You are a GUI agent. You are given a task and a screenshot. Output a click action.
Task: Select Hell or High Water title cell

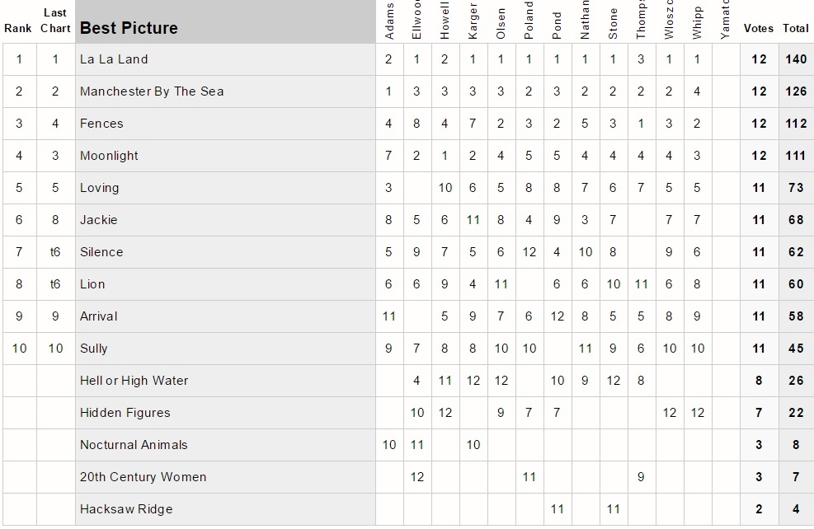[x=225, y=381]
